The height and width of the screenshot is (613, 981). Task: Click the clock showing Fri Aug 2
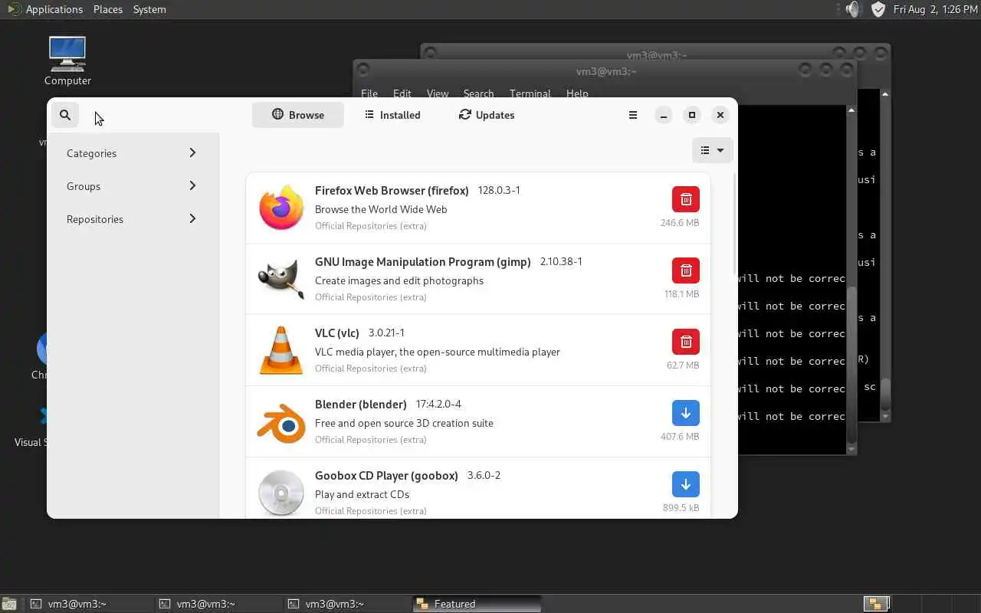tap(934, 9)
